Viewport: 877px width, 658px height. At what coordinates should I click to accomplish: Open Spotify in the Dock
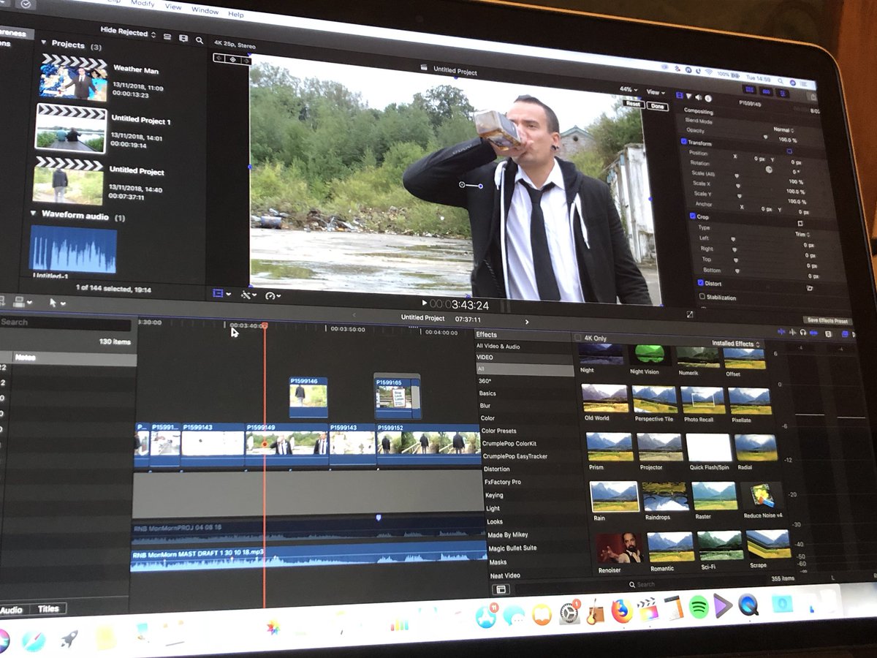tap(699, 607)
